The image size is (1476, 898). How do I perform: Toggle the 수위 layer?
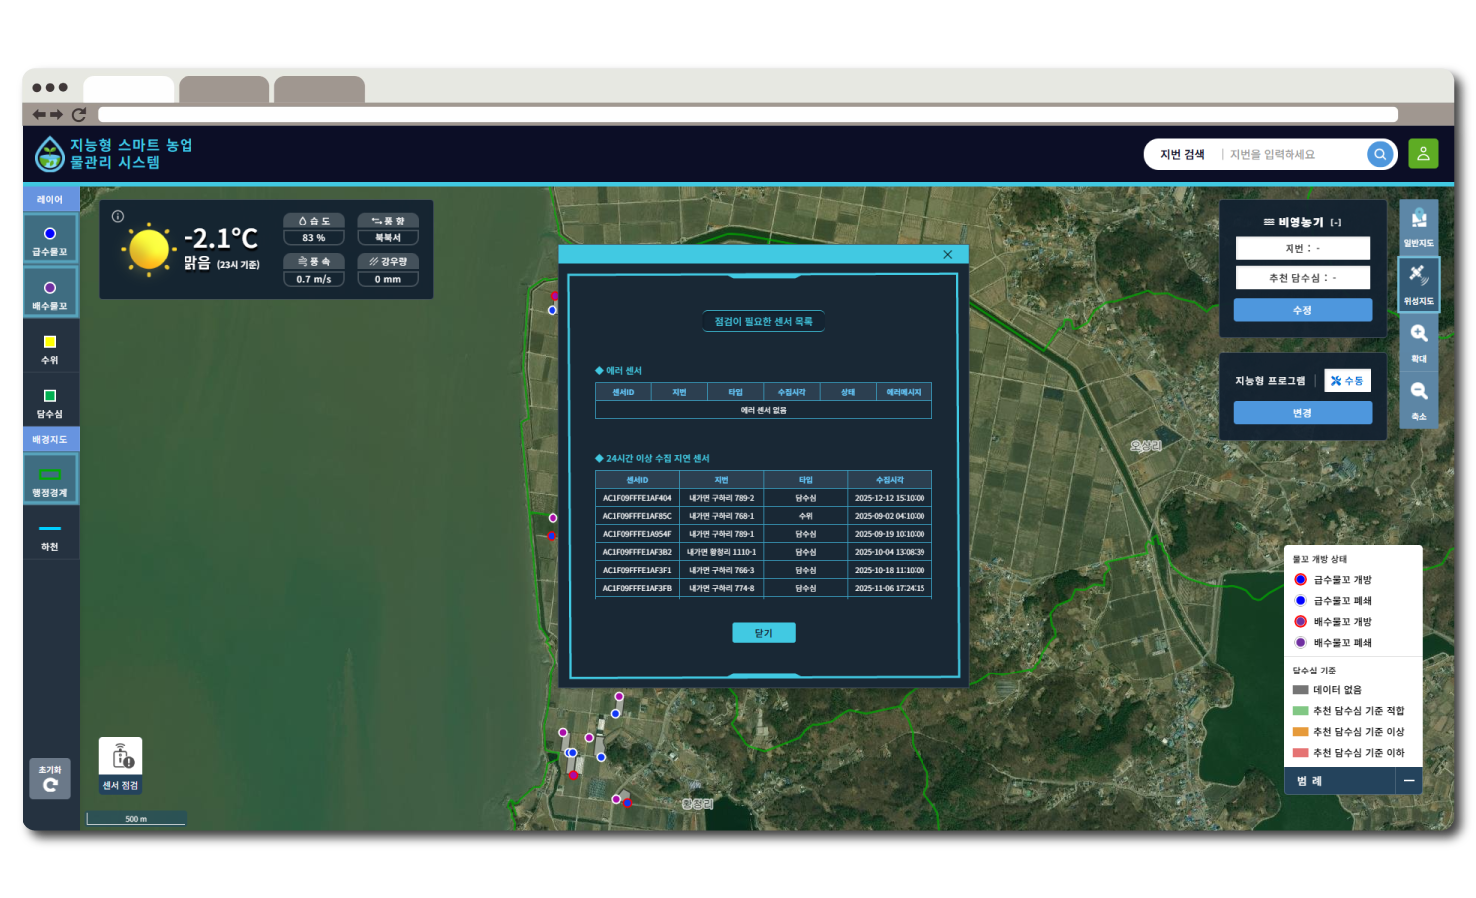(x=50, y=348)
